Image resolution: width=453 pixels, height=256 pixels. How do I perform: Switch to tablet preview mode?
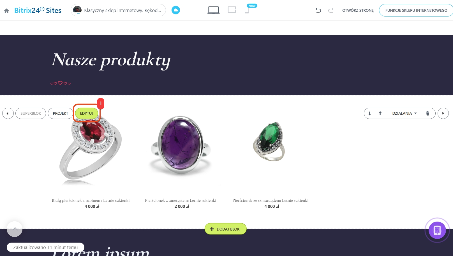232,10
